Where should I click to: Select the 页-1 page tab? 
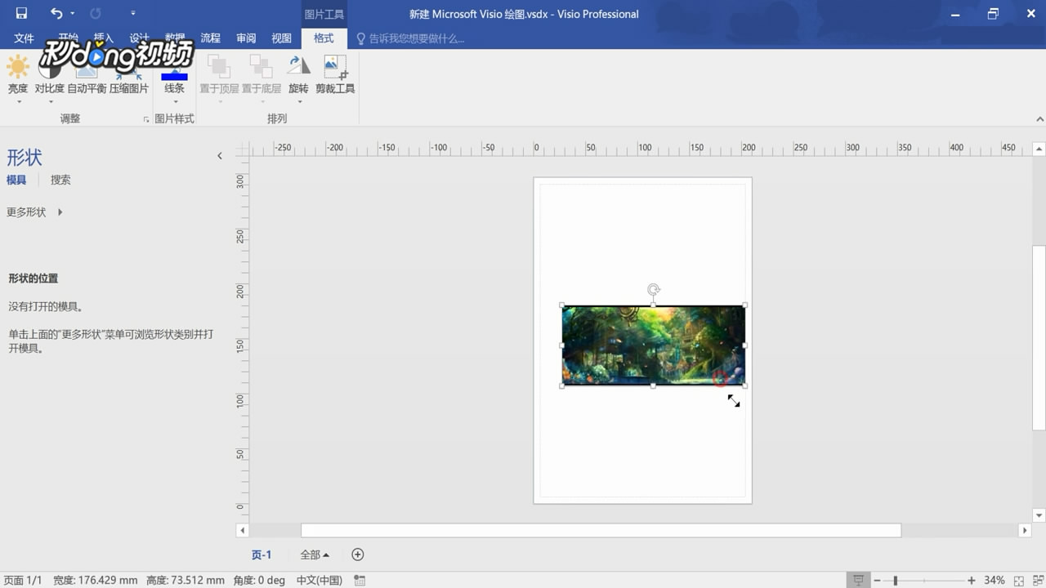click(261, 555)
